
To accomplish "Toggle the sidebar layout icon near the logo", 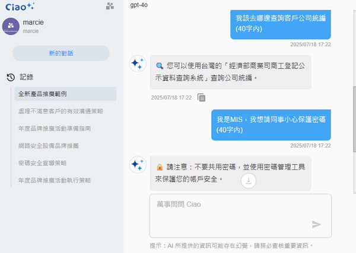I will coord(110,6).
